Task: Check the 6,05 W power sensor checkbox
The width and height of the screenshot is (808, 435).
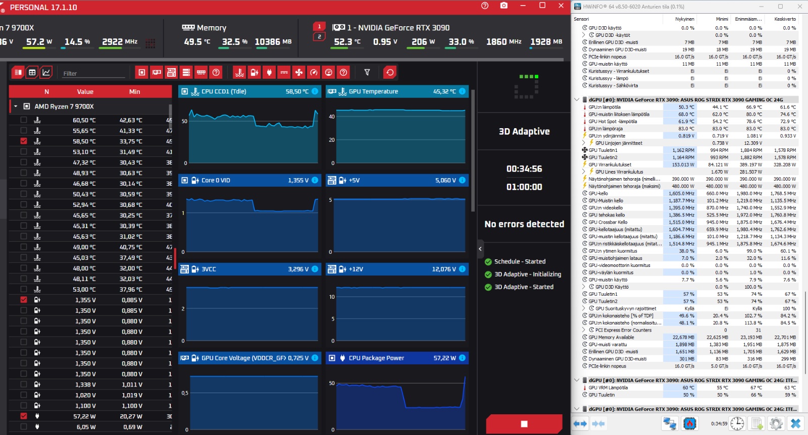Action: [x=24, y=427]
